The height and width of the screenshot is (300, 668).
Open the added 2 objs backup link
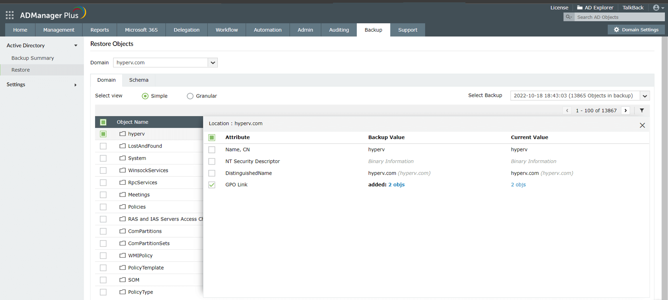tap(396, 185)
